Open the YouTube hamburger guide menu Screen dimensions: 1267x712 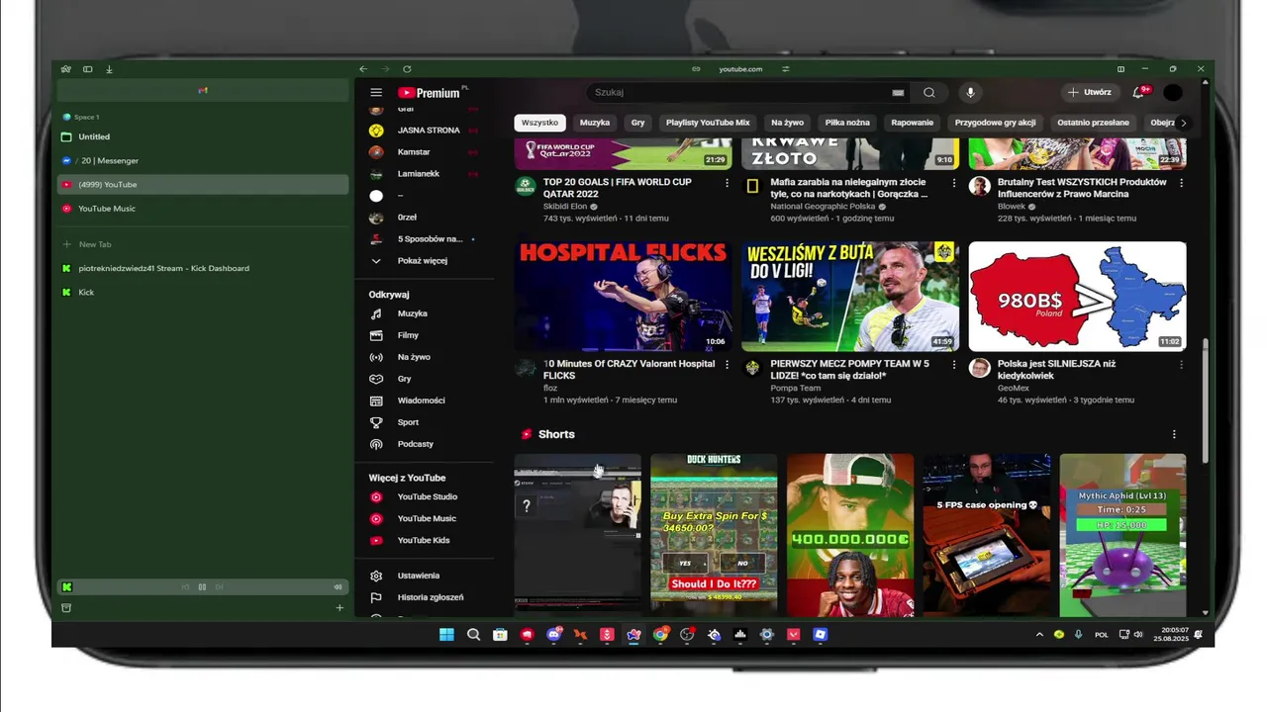(x=376, y=93)
